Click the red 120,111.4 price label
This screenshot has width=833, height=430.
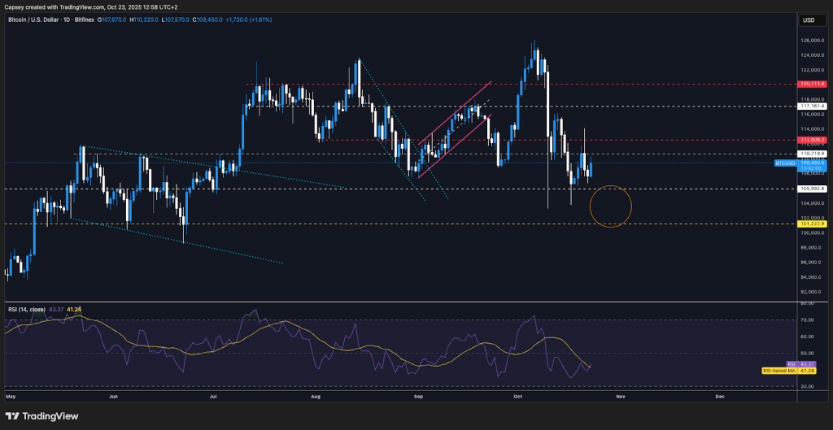[812, 84]
